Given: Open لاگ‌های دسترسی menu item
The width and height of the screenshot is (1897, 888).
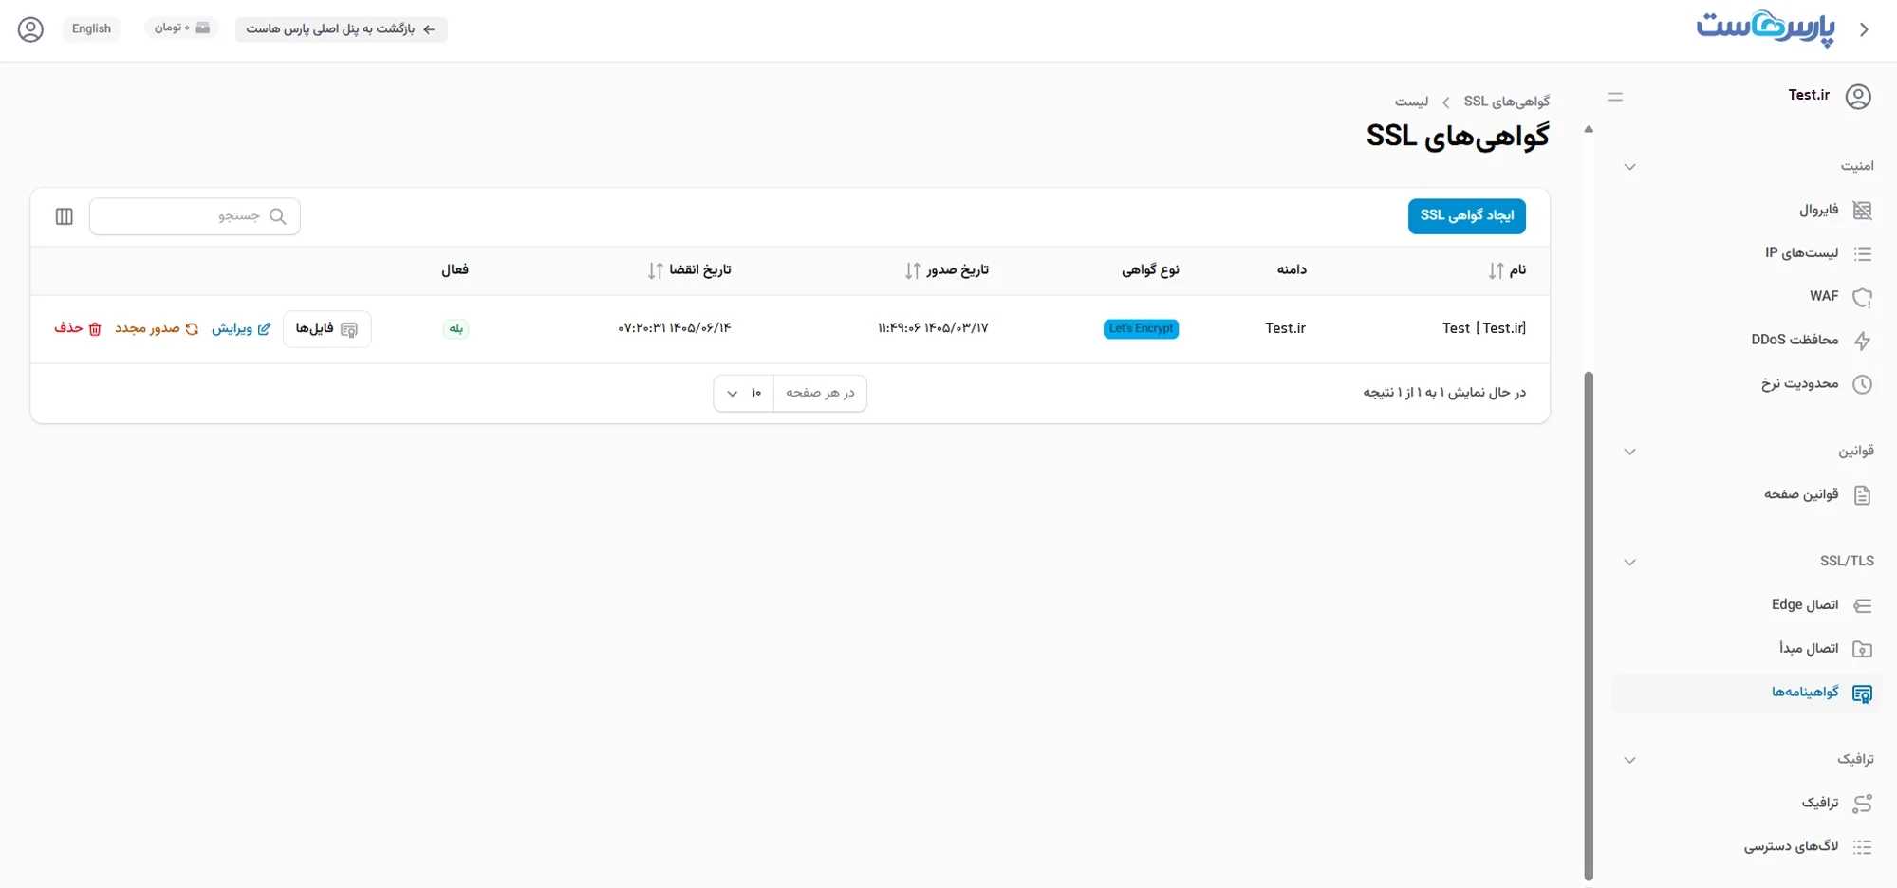Looking at the screenshot, I should (x=1746, y=846).
